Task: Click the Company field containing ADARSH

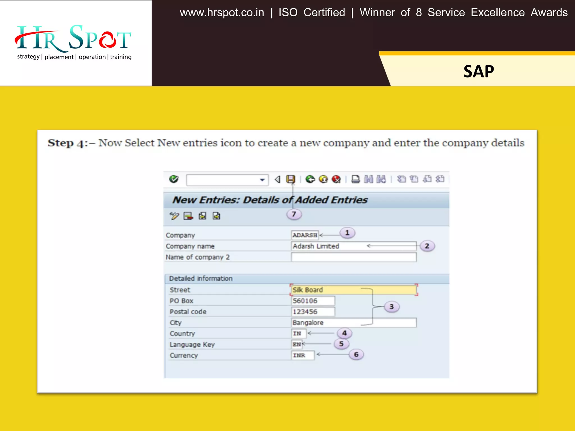Action: [x=305, y=235]
